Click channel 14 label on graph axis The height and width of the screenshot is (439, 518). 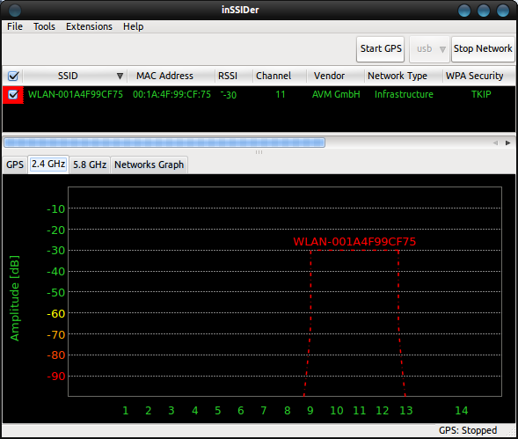pos(462,411)
